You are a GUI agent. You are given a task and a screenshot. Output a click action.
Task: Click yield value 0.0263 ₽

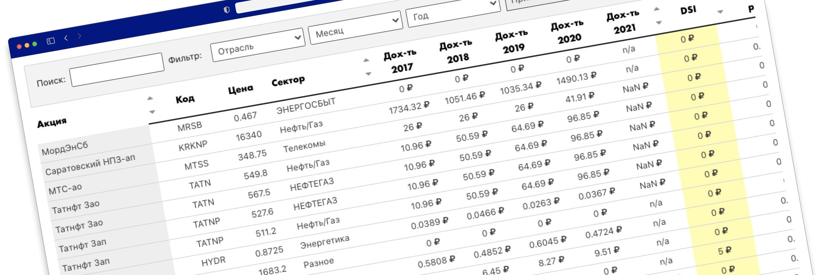pyautogui.click(x=541, y=204)
